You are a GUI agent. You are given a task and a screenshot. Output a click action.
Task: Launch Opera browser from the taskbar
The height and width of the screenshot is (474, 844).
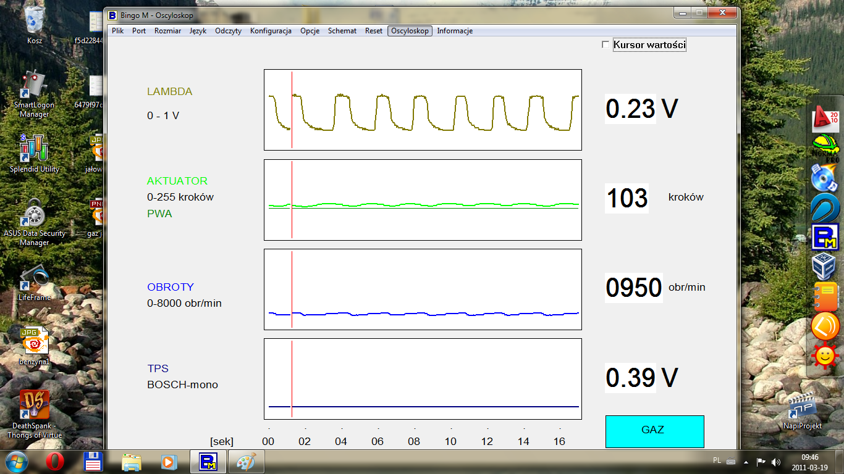click(55, 462)
